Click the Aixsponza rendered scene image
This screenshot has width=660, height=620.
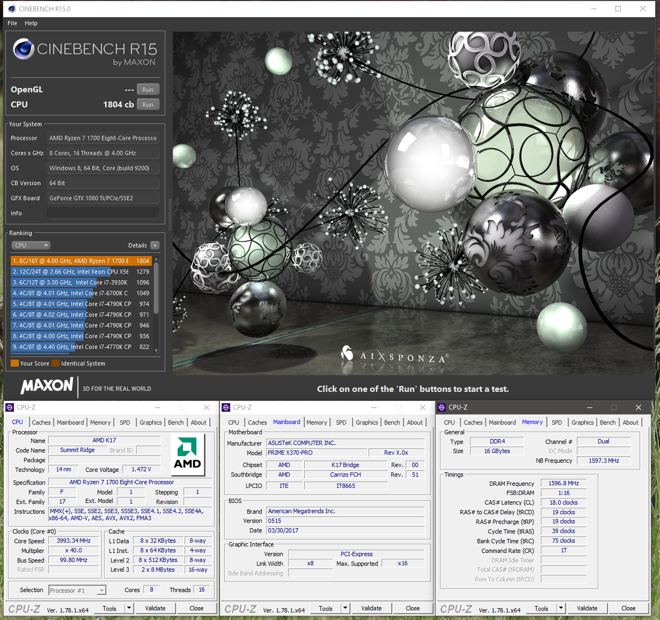(413, 203)
